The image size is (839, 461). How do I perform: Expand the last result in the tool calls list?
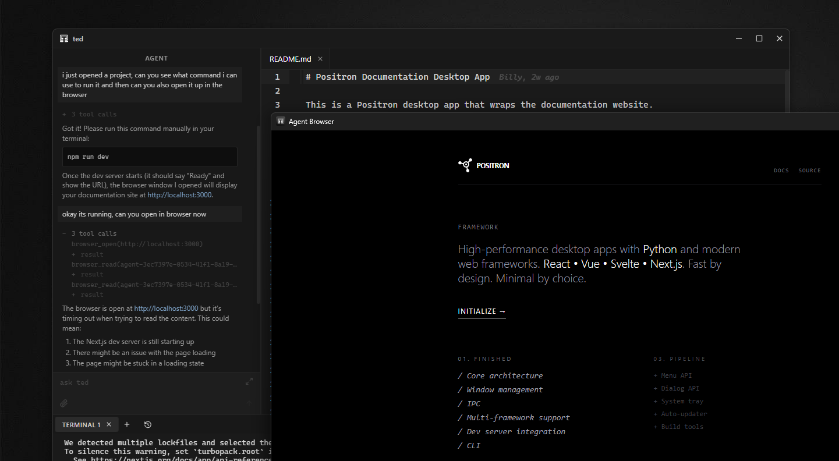87,295
